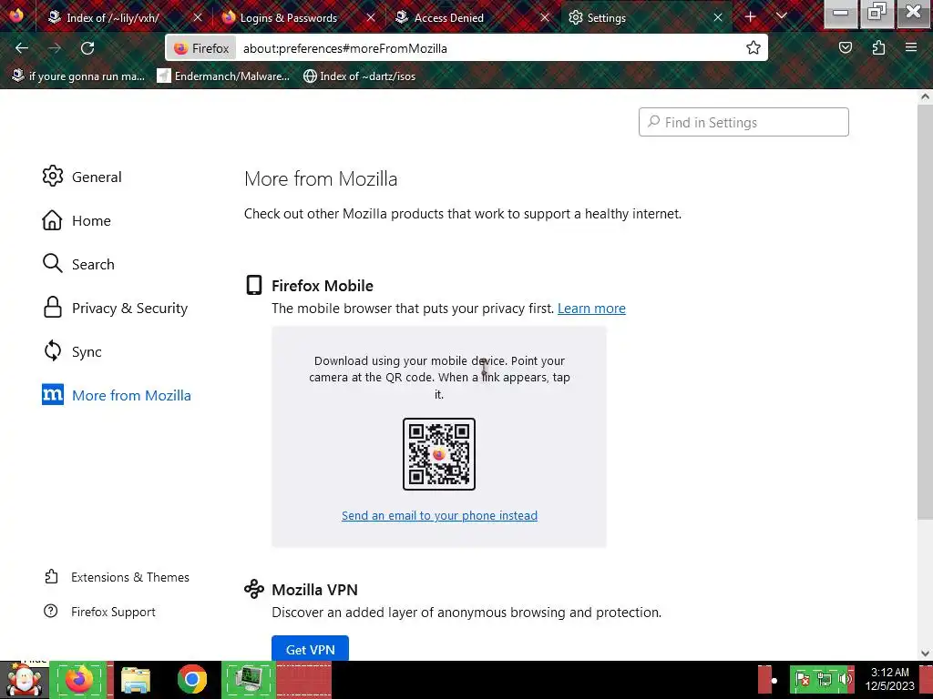Viewport: 933px width, 699px height.
Task: Open the Home settings category
Action: click(77, 220)
